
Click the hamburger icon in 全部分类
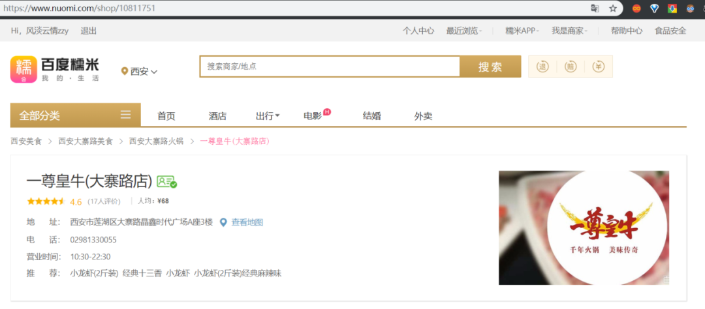(126, 115)
